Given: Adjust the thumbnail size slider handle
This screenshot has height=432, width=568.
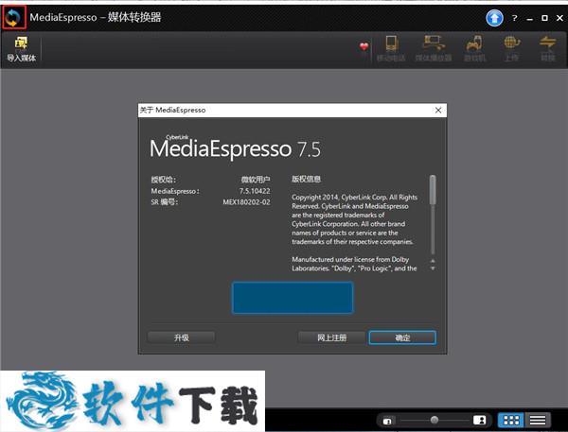Looking at the screenshot, I should [435, 420].
